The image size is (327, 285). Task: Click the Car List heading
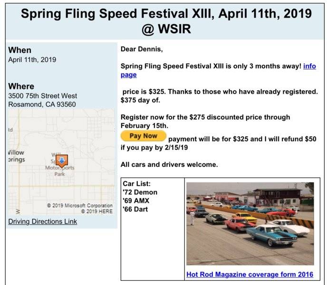[136, 184]
